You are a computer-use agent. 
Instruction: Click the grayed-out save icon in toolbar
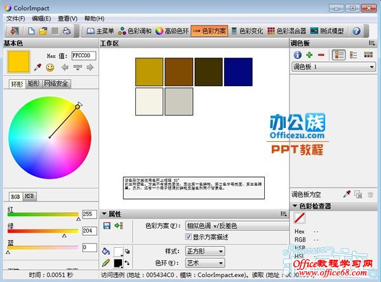tap(55, 31)
